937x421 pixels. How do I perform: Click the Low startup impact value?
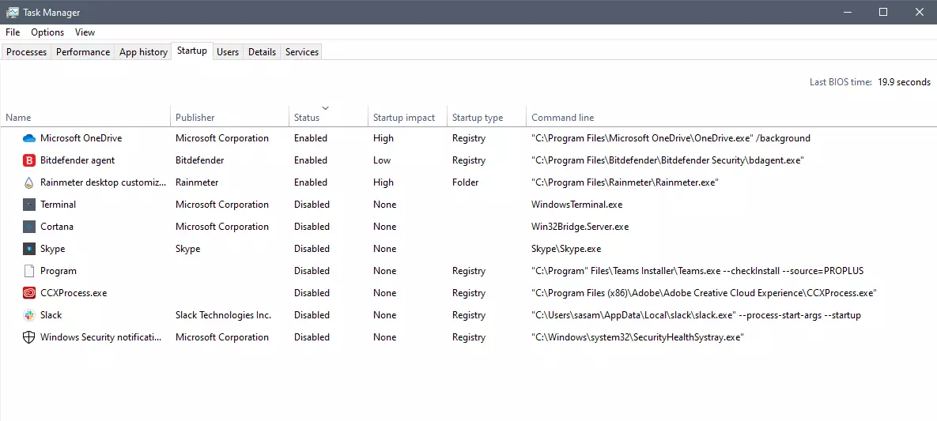(382, 160)
